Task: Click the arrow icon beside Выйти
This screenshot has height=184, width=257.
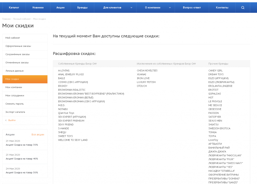Action: pos(6,120)
